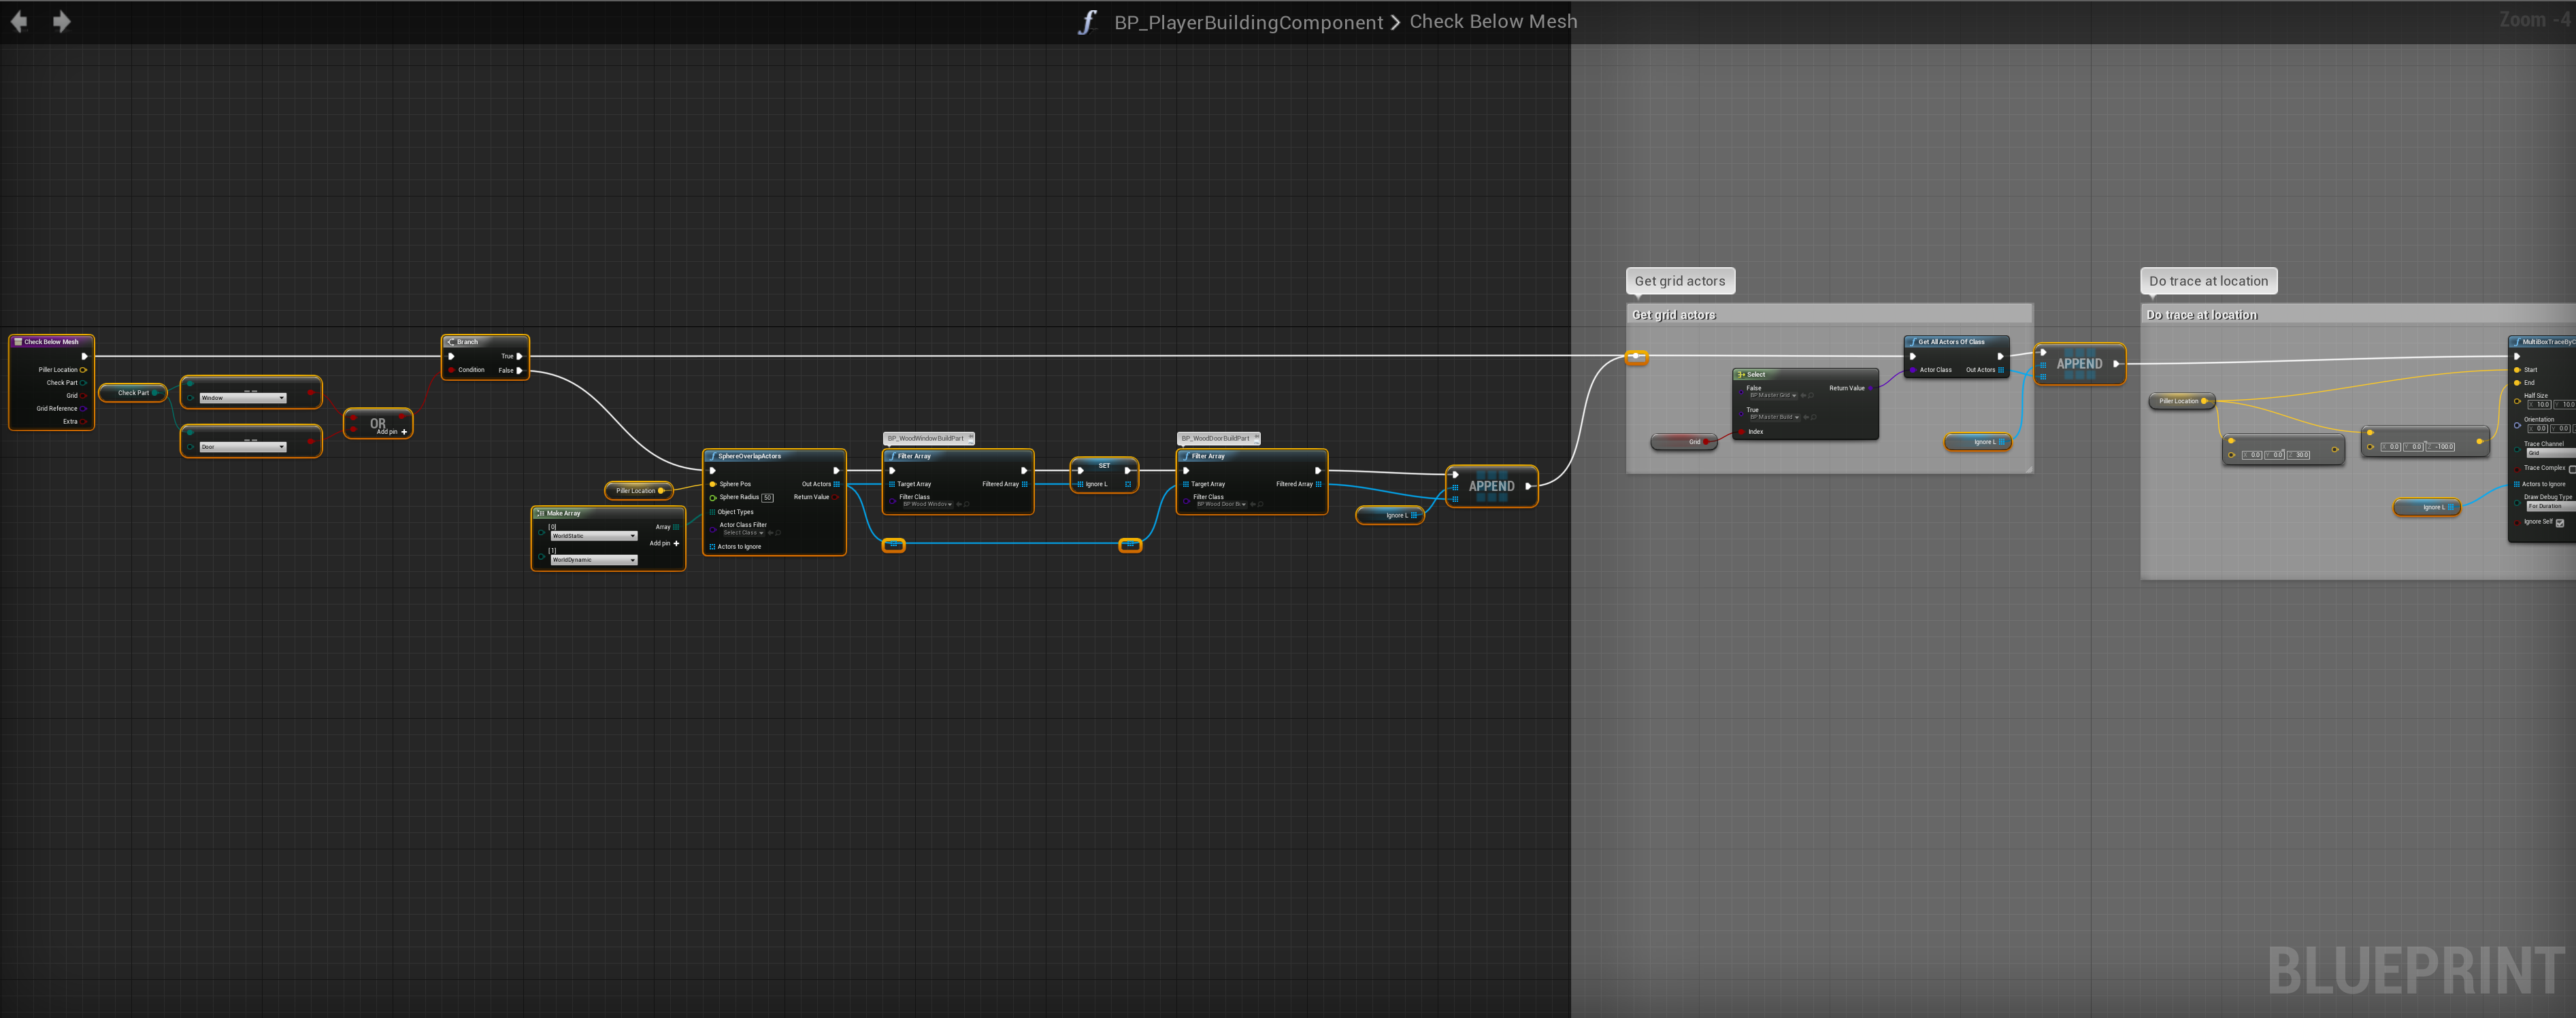2576x1018 pixels.
Task: Click the function icon beside BP_PlayerBuildingComponent
Action: 1087,22
